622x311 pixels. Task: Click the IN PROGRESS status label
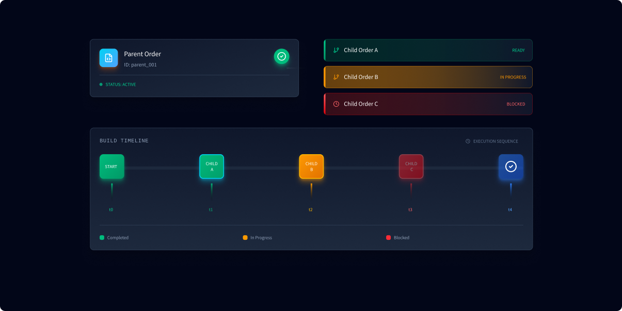513,77
